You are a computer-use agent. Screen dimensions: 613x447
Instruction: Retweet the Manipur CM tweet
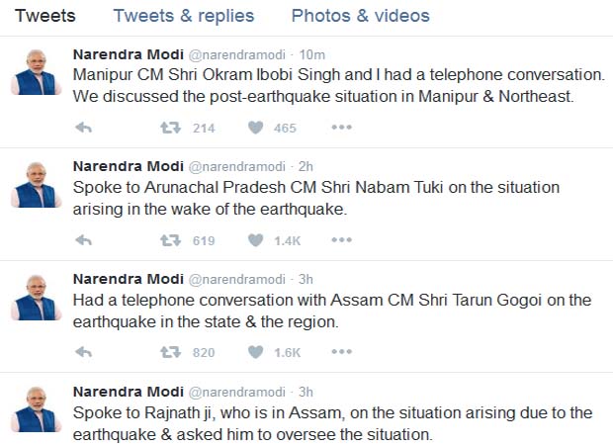(172, 128)
